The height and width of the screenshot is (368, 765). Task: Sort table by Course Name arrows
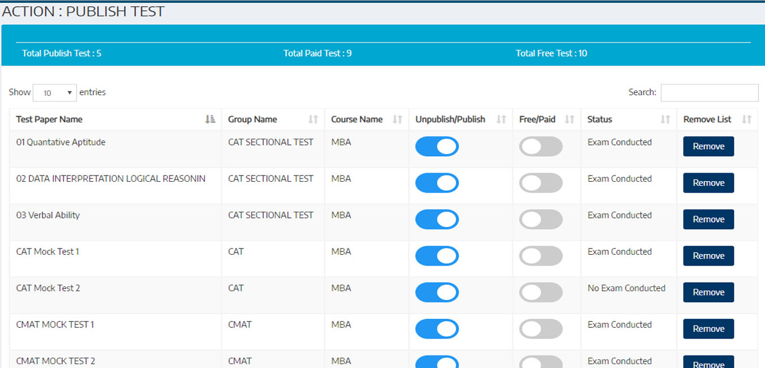397,119
